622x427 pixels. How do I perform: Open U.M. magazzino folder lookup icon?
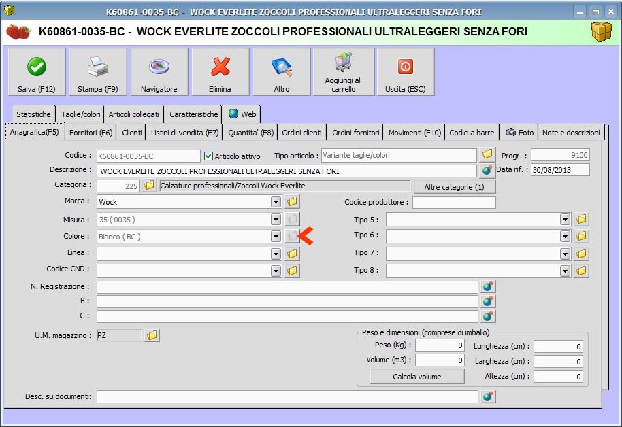[152, 335]
